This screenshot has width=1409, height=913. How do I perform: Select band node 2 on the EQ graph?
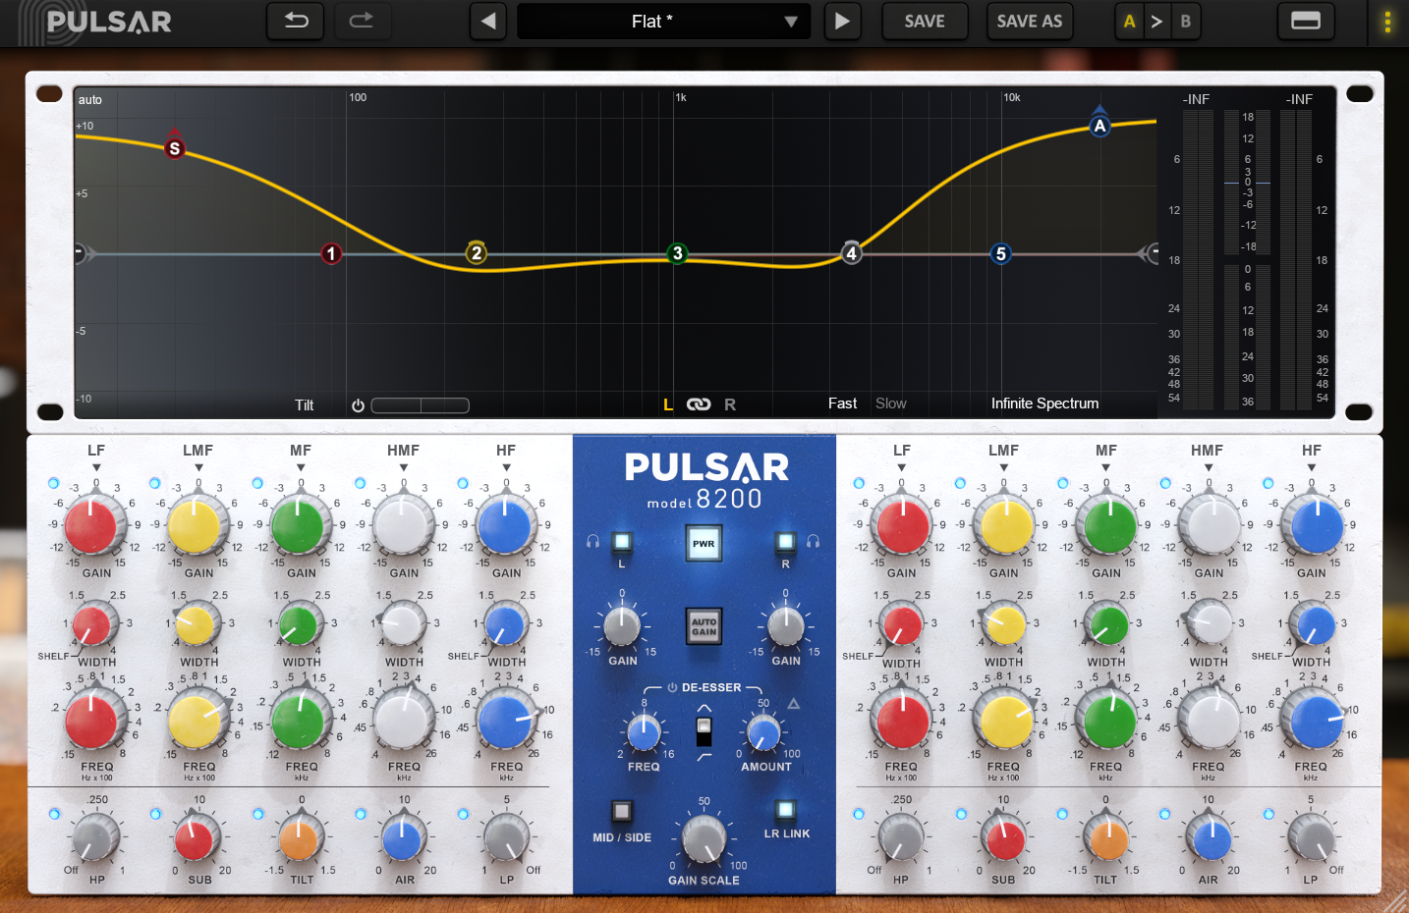(x=477, y=253)
